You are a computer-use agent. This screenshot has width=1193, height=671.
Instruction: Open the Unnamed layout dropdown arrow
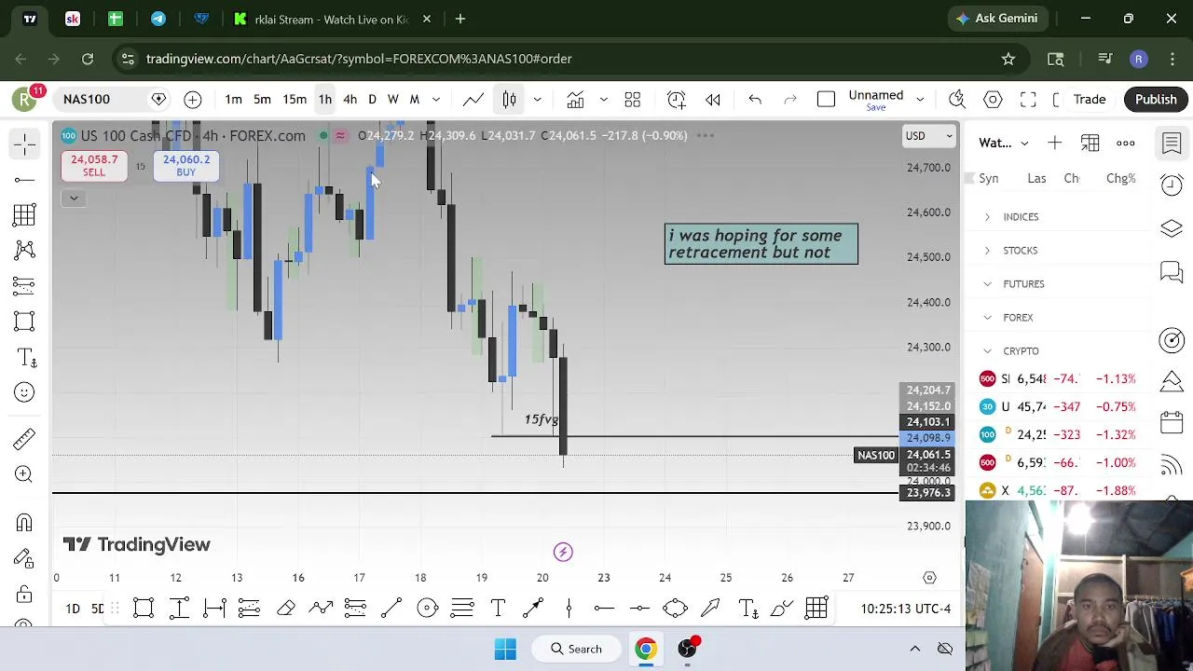(920, 99)
